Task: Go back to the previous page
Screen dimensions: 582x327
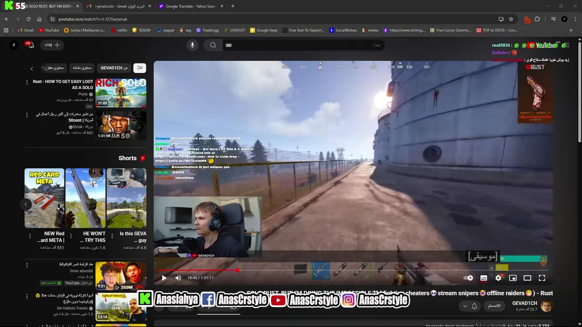Action: (x=6, y=19)
